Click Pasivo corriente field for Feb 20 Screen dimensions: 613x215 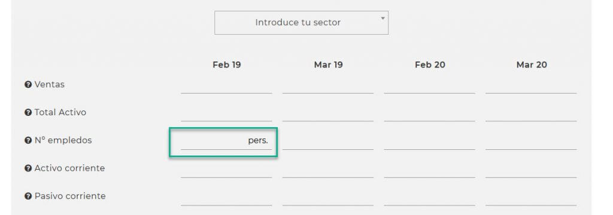click(x=430, y=197)
